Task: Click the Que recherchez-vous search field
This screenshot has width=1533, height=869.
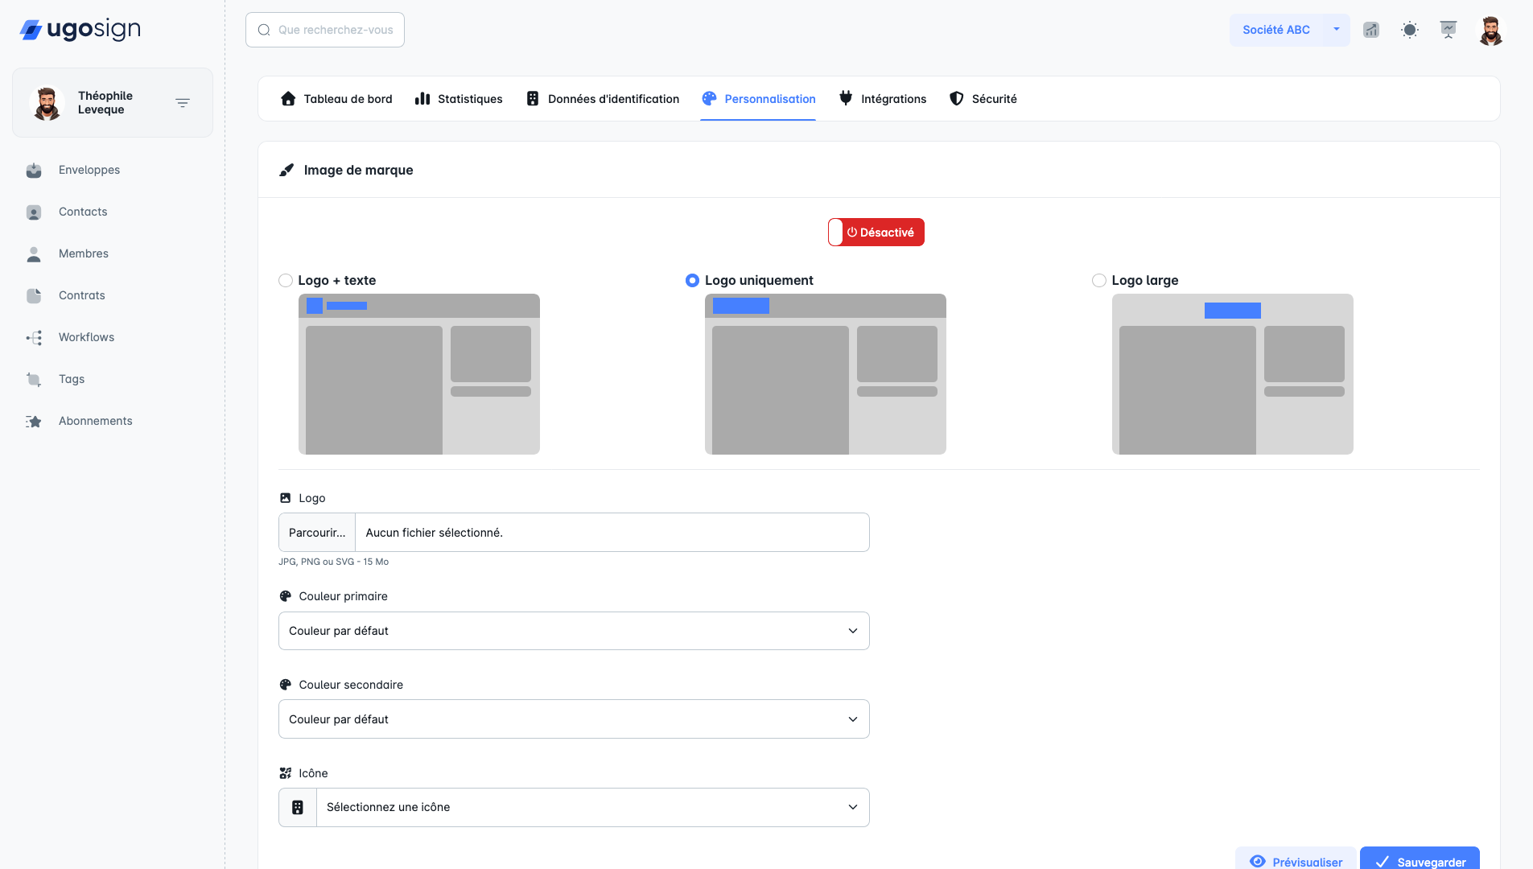Action: [x=324, y=30]
